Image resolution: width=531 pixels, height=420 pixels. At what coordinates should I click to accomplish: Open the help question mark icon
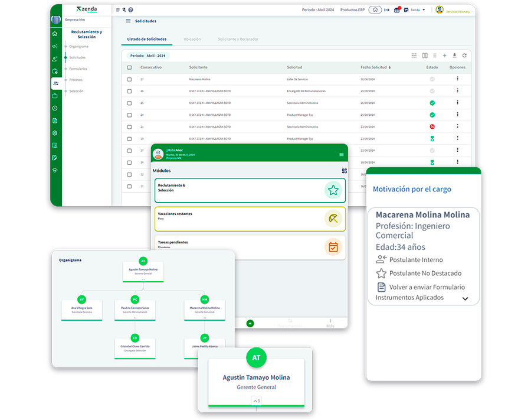point(130,10)
